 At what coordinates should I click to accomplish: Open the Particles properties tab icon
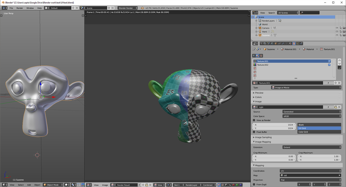[298, 43]
